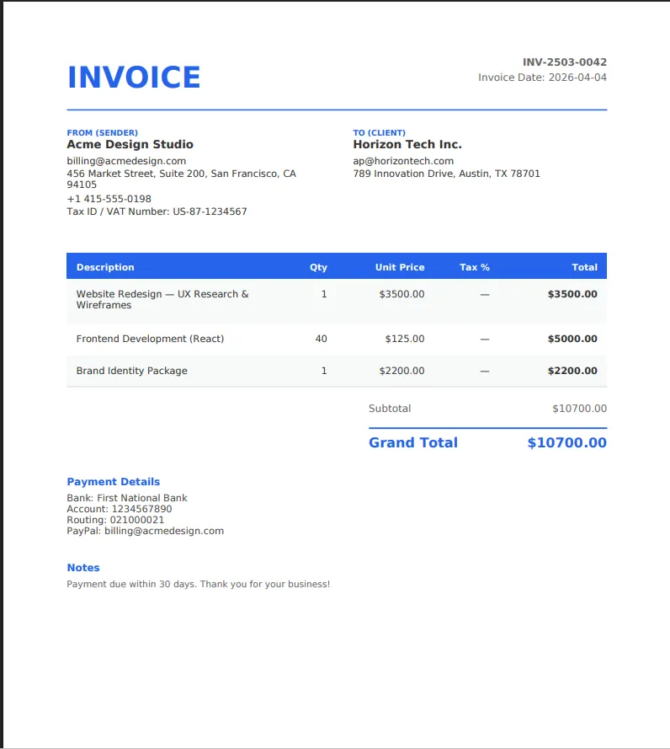Click the Description column header
The width and height of the screenshot is (670, 749).
coord(105,267)
